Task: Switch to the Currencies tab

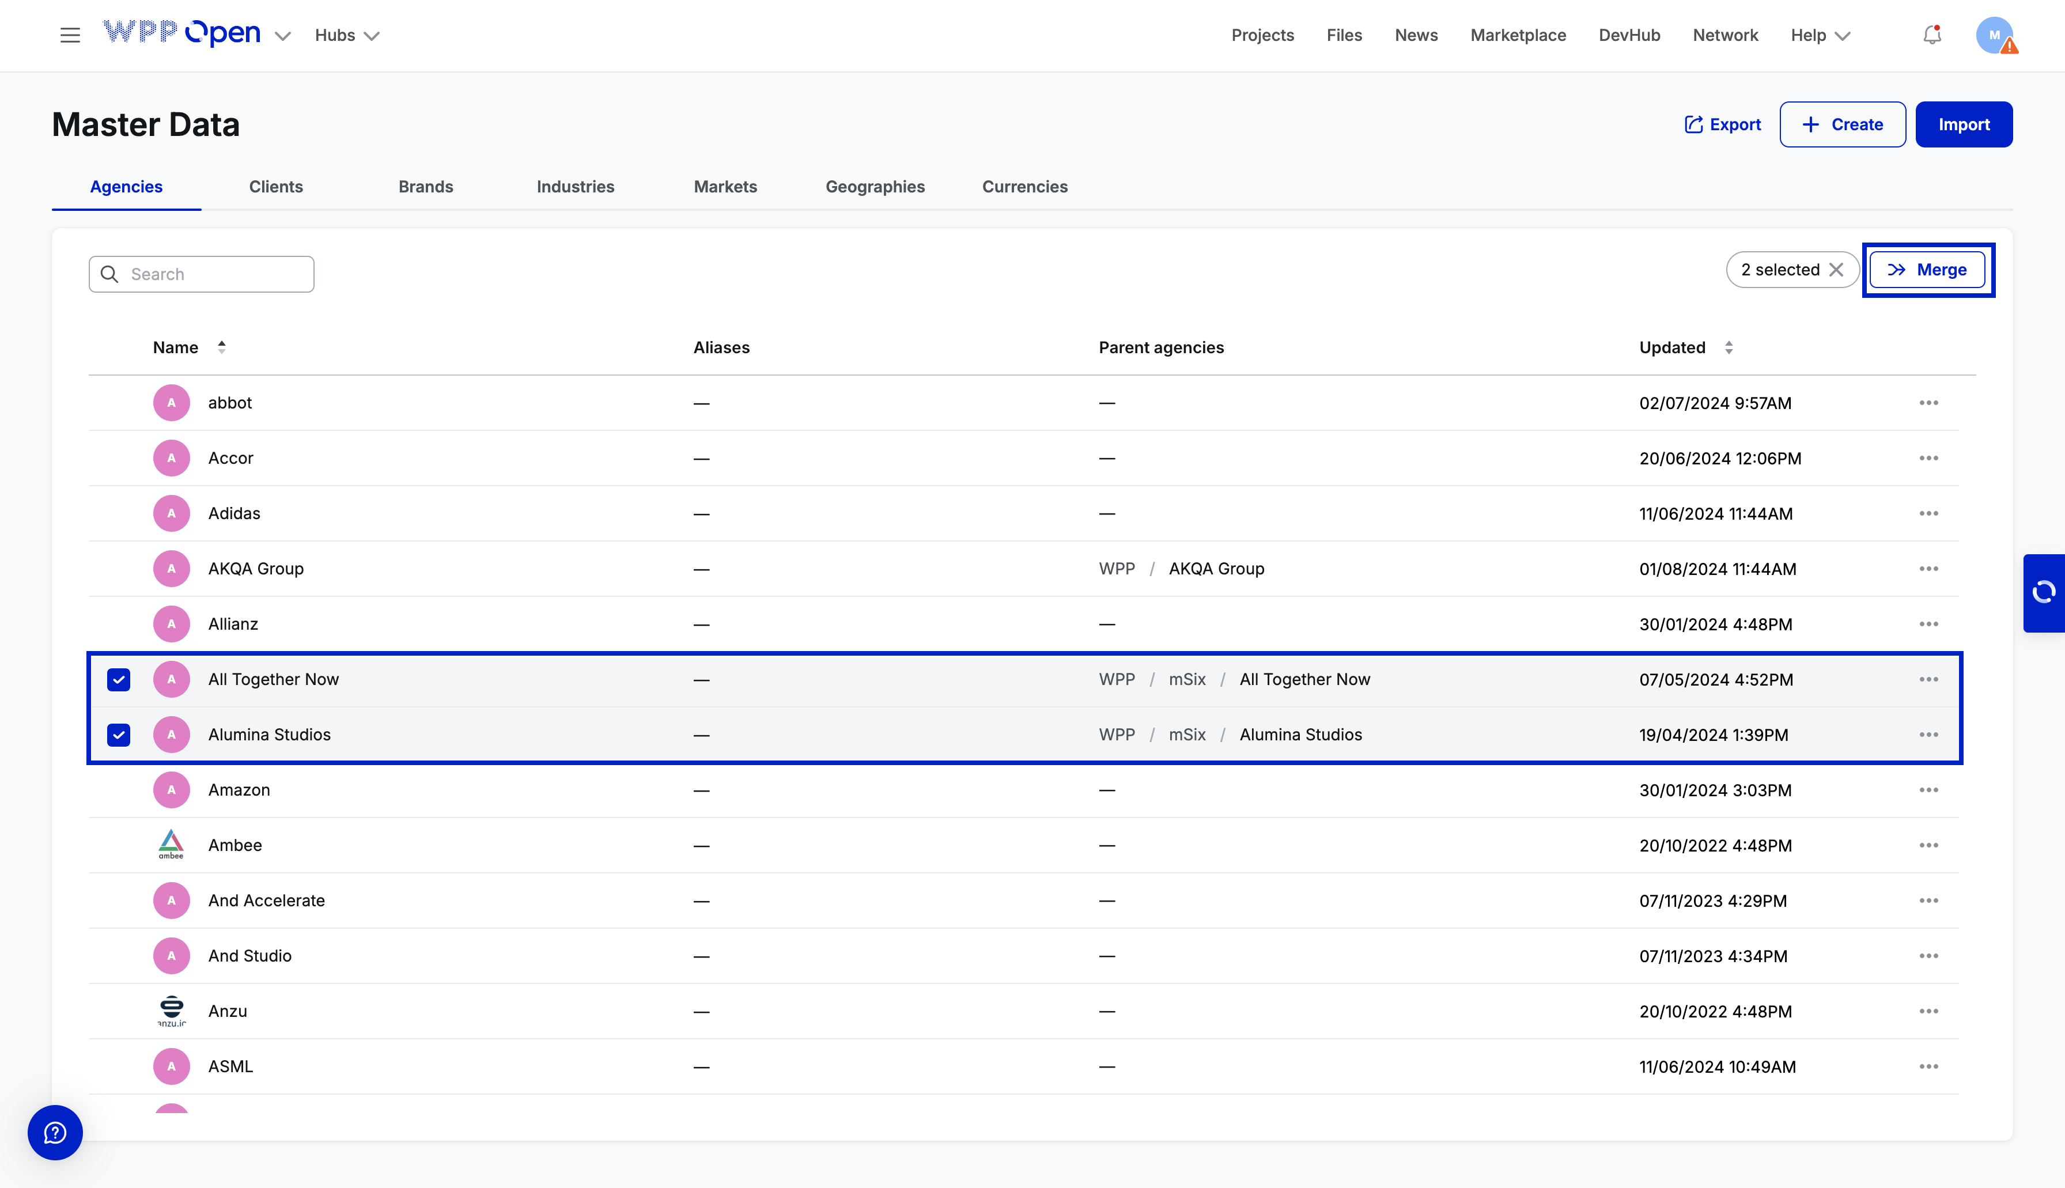Action: click(x=1025, y=187)
